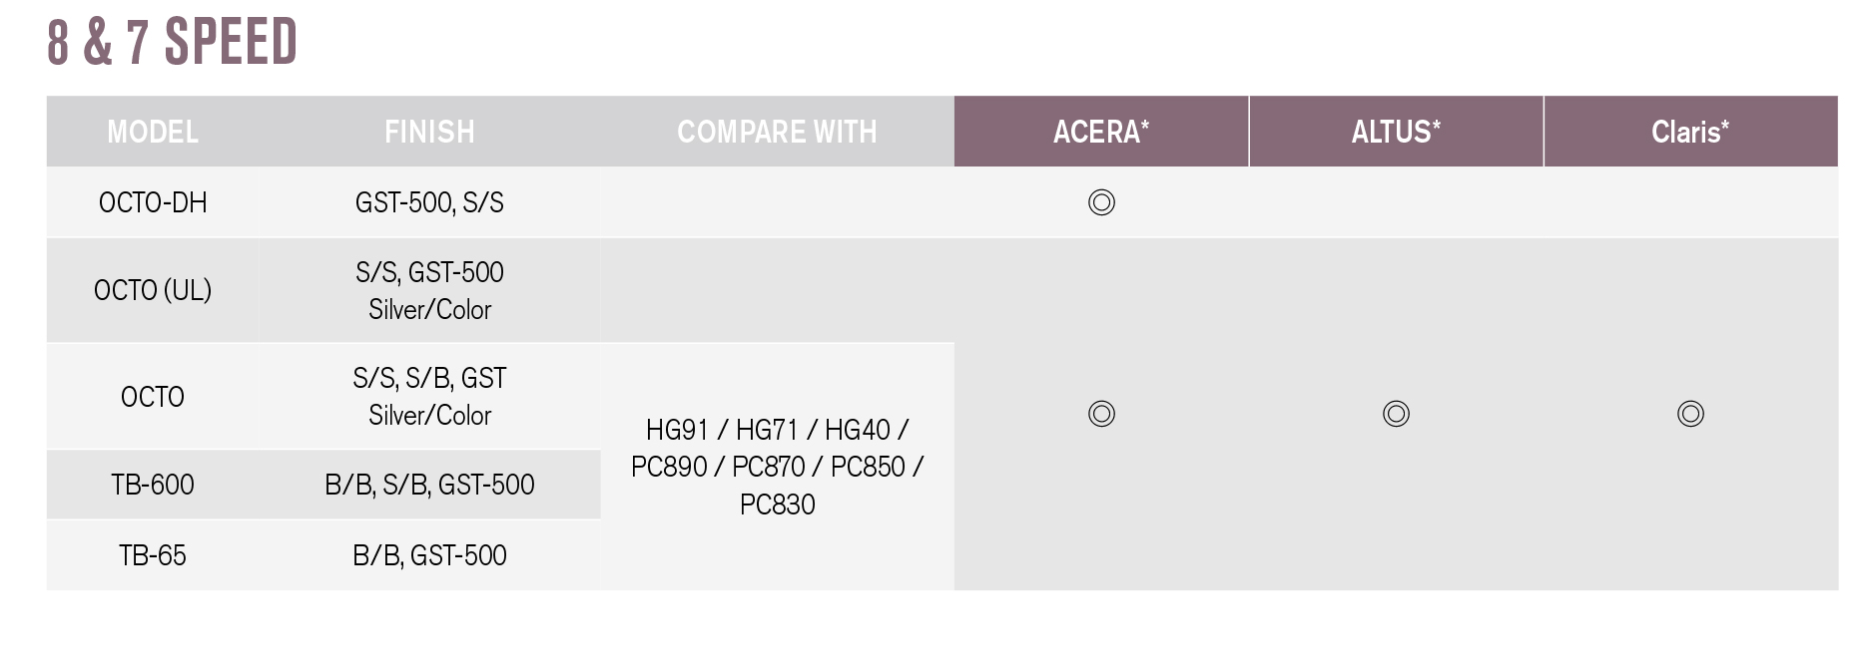
Task: Click the ACERA compatibility circle for OCTO-DH
Action: click(1101, 202)
